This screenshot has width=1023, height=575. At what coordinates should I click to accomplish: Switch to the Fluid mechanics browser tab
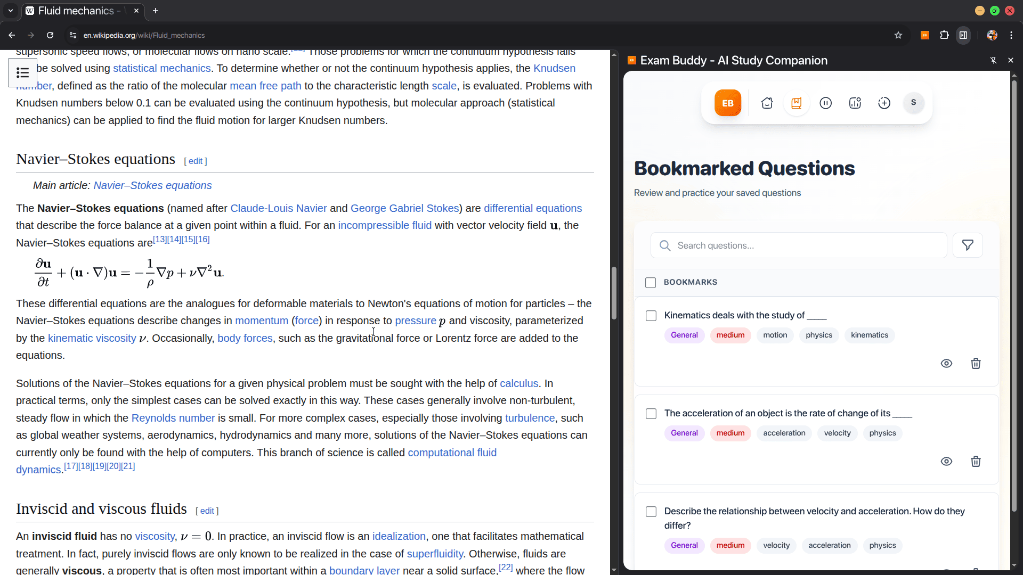pyautogui.click(x=76, y=11)
